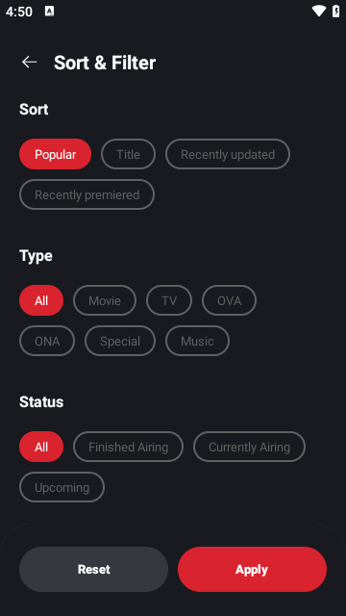Select All under Type
Image resolution: width=346 pixels, height=616 pixels.
click(41, 300)
